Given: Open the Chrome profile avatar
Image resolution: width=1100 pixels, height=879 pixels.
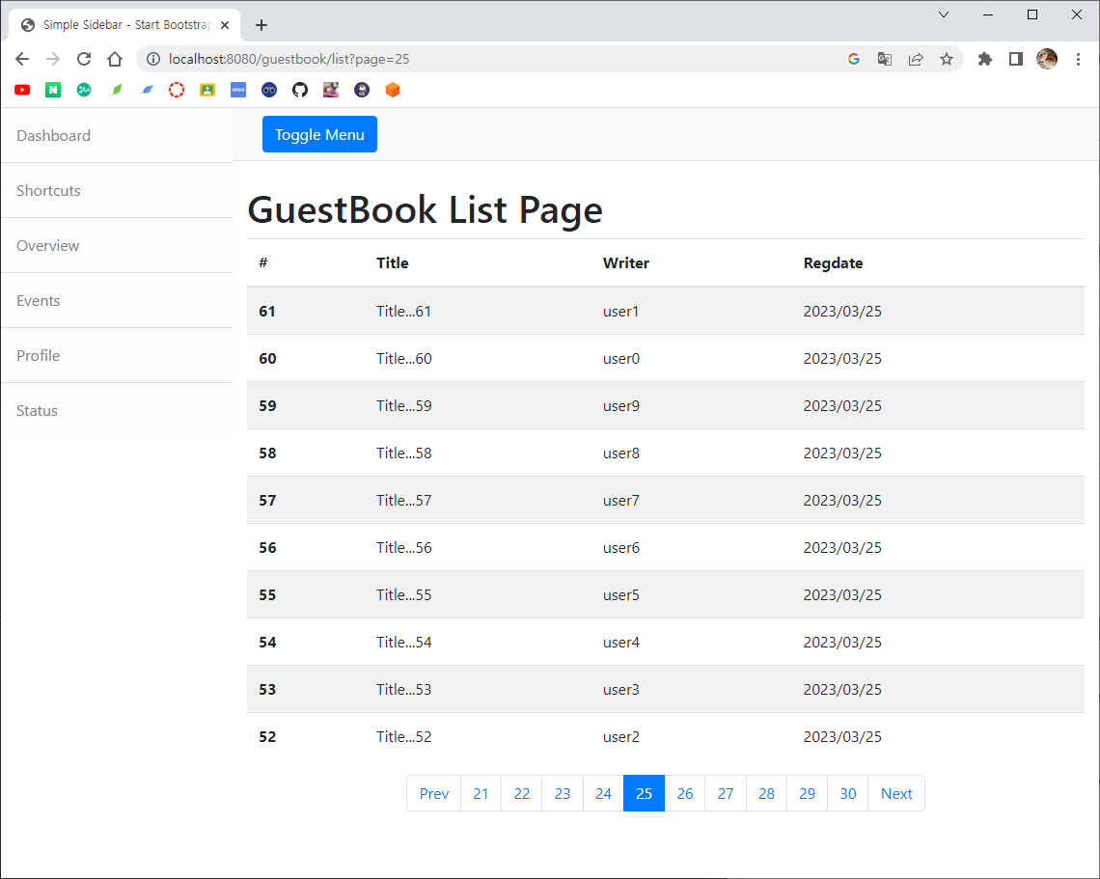Looking at the screenshot, I should click(x=1047, y=59).
